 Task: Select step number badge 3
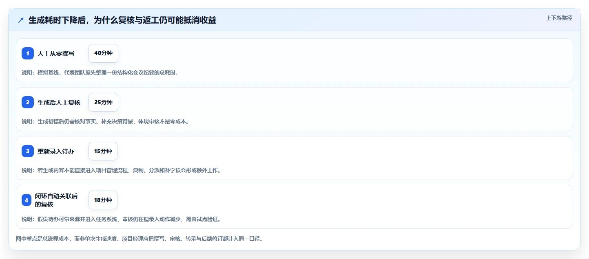28,151
